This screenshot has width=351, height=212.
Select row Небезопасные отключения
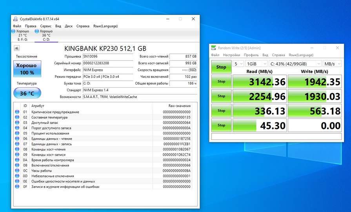103,176
